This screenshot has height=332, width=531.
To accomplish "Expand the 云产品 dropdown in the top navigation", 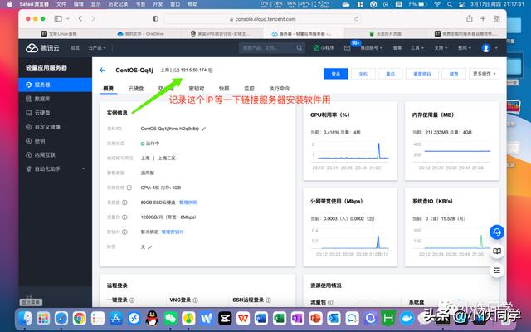I will pyautogui.click(x=97, y=48).
